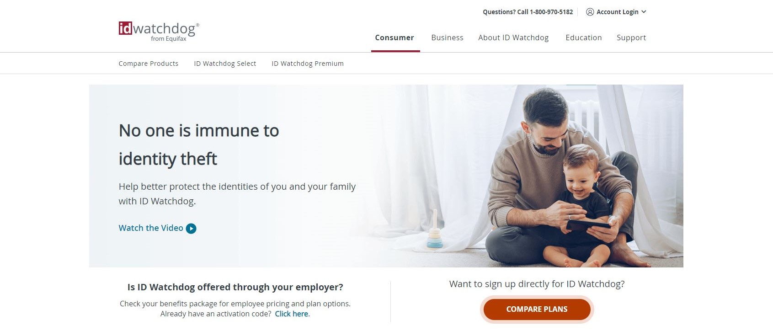Click the play icon beside Watch the Video
The height and width of the screenshot is (331, 773).
coord(191,229)
